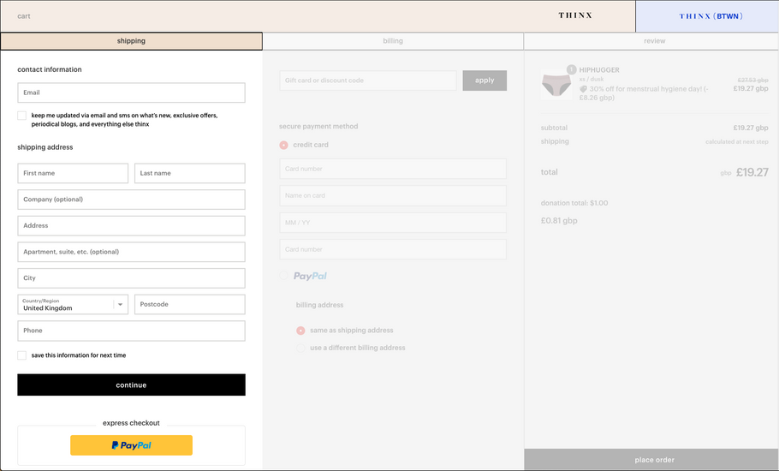
Task: Click the discount tag icon
Action: (x=583, y=89)
